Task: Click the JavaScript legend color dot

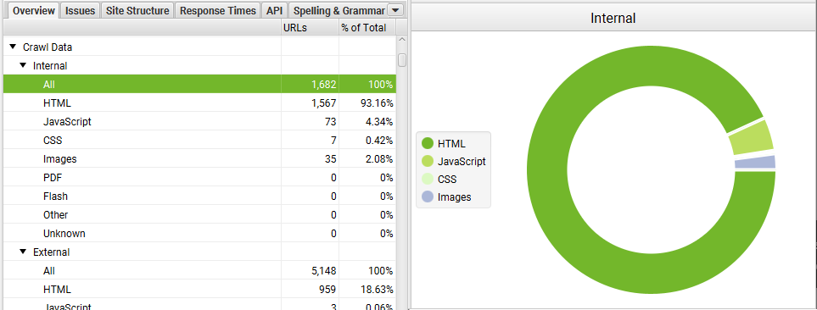Action: (x=428, y=161)
